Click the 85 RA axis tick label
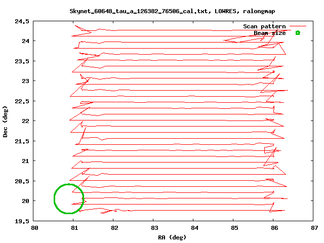This screenshot has width=324, height=243. tap(234, 228)
